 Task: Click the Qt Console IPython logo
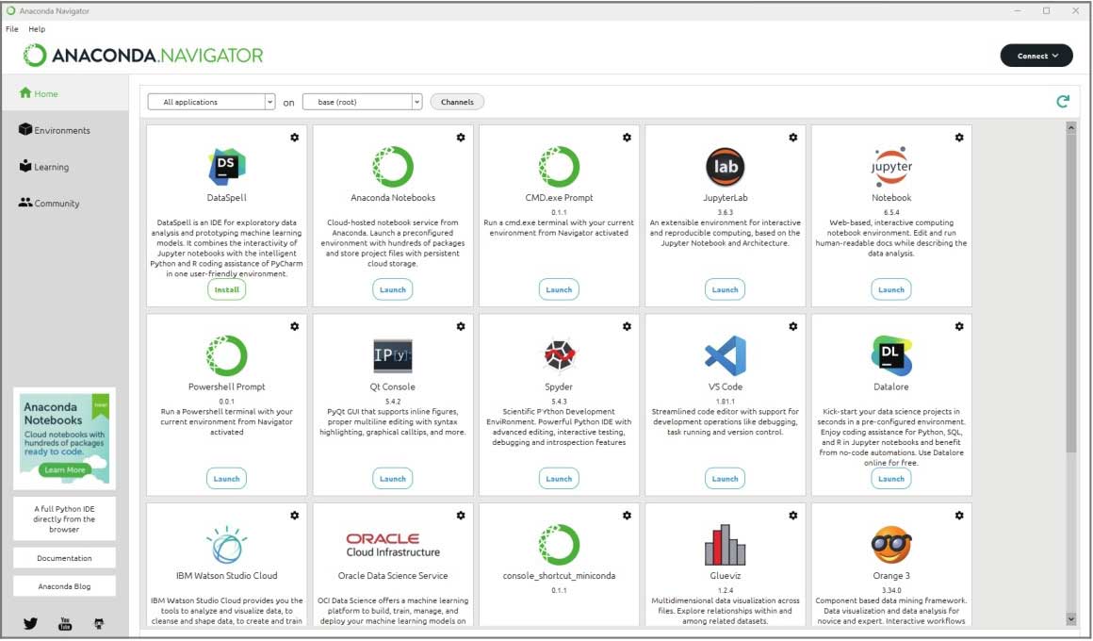tap(393, 355)
